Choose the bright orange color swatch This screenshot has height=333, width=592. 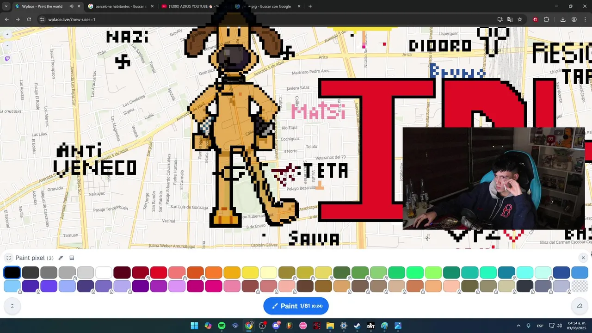[x=213, y=272]
